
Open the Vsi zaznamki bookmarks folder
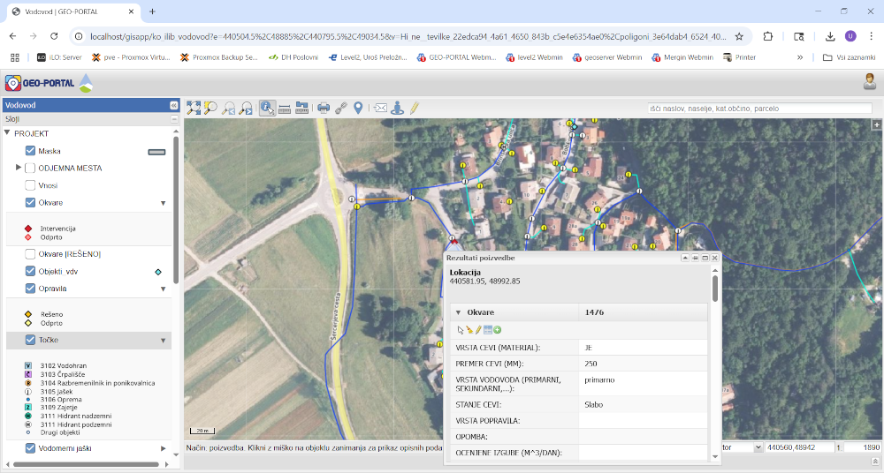click(x=849, y=57)
